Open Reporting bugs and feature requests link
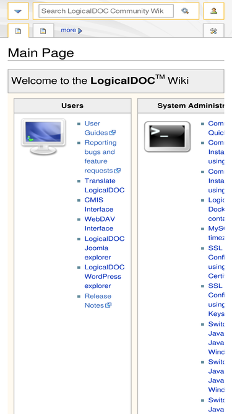The image size is (232, 414). (x=102, y=156)
